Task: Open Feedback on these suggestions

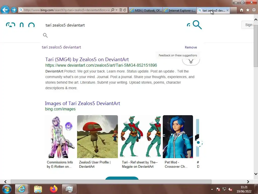Action: tap(178, 55)
